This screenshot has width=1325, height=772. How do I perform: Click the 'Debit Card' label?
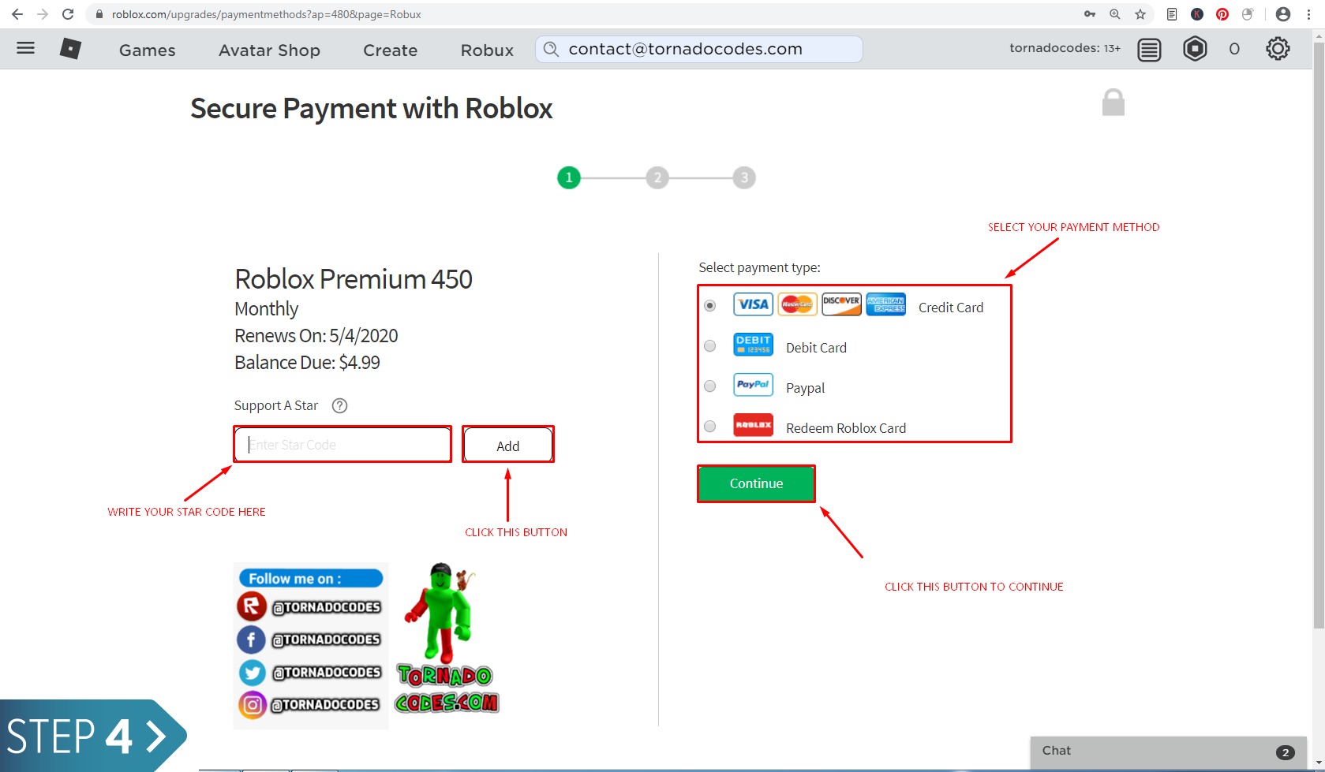pyautogui.click(x=816, y=348)
